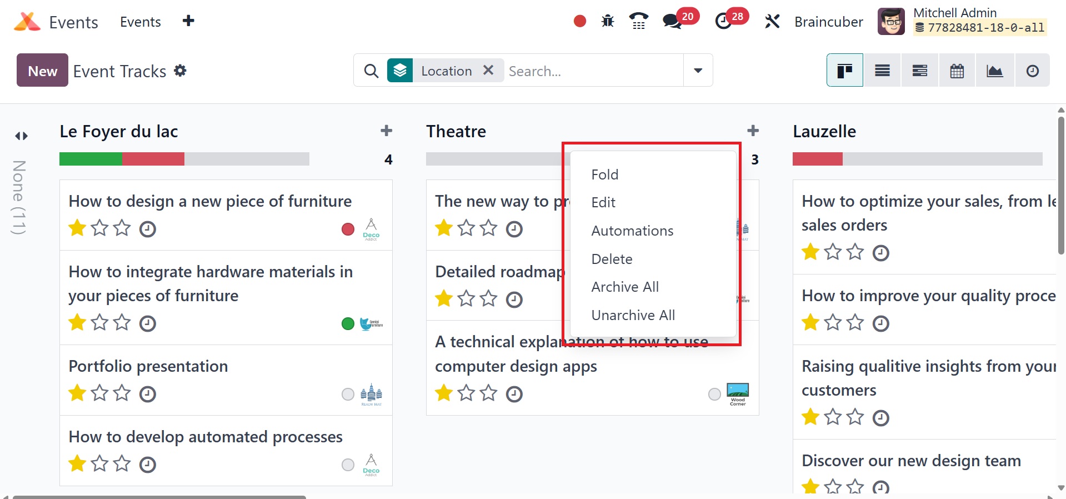The image size is (1066, 499).
Task: Open the graph view
Action: coord(994,71)
